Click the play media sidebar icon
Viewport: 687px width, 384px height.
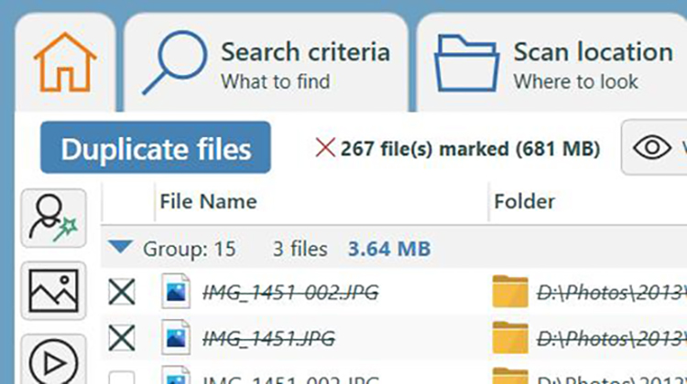click(x=53, y=361)
